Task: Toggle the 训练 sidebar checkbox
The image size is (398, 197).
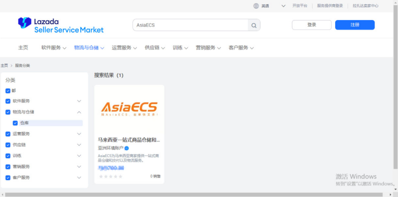Action: click(x=8, y=156)
